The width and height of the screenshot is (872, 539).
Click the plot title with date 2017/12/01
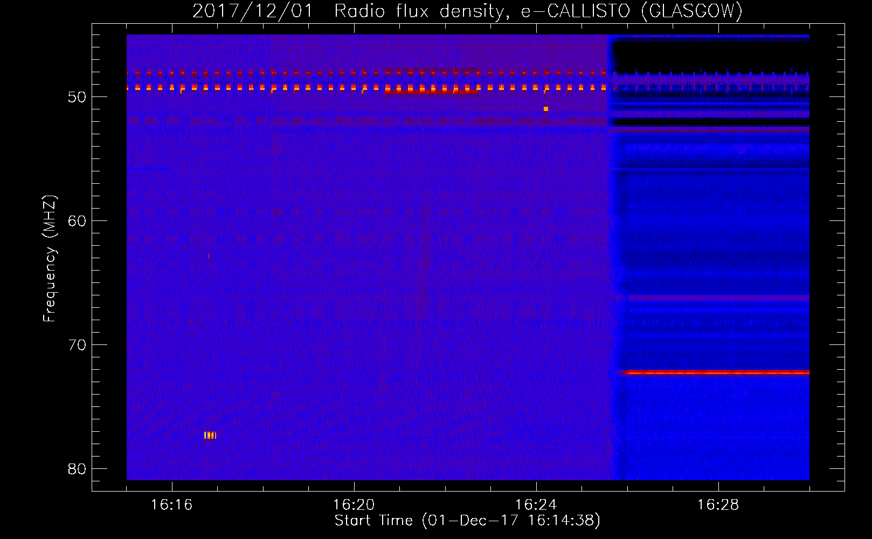point(467,11)
